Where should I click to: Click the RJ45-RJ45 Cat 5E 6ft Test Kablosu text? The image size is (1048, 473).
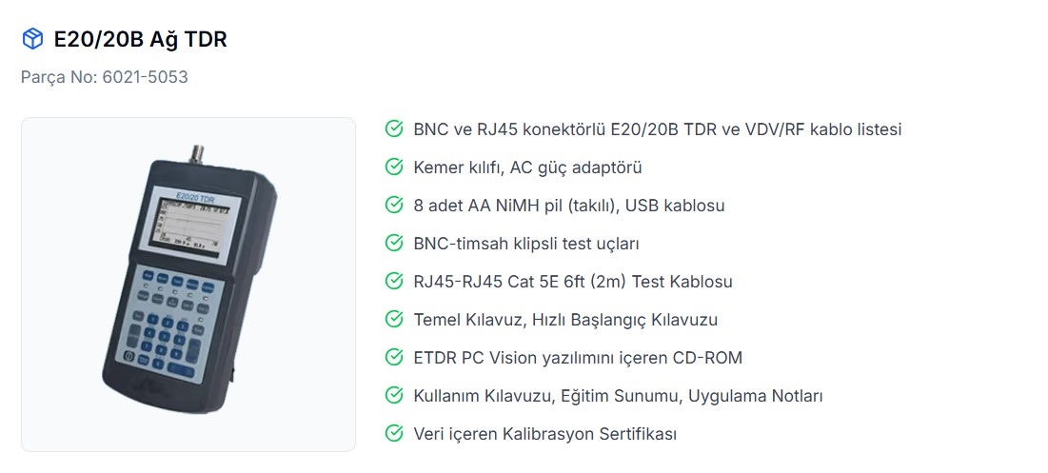pos(573,282)
